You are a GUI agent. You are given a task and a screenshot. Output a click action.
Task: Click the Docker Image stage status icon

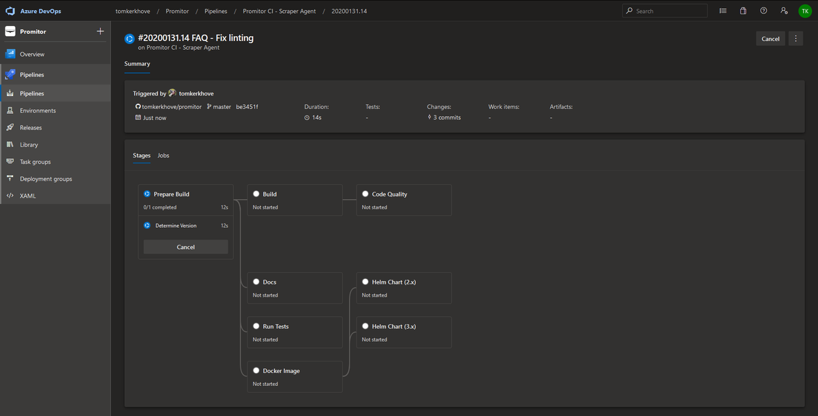pos(256,370)
